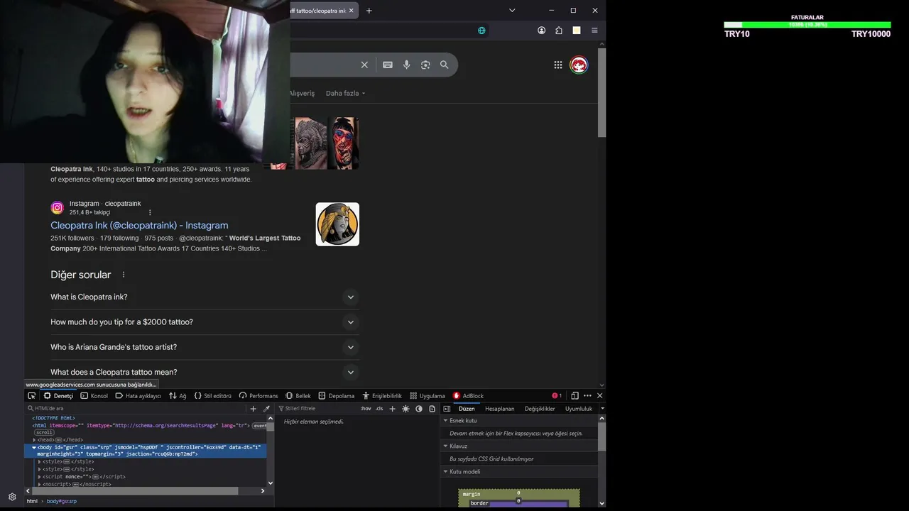Viewport: 909px width, 511px height.
Task: Pick a color with the eyedropper icon in inspector
Action: [x=266, y=409]
